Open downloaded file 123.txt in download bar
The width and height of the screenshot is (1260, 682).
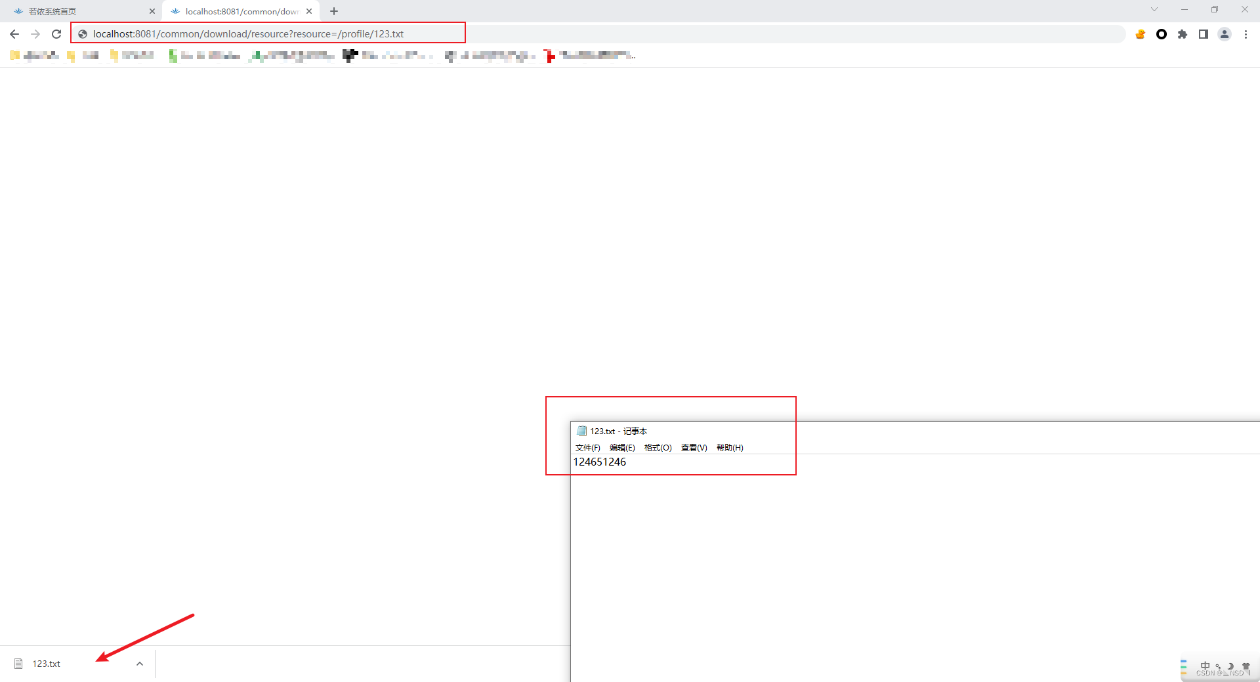pos(46,664)
